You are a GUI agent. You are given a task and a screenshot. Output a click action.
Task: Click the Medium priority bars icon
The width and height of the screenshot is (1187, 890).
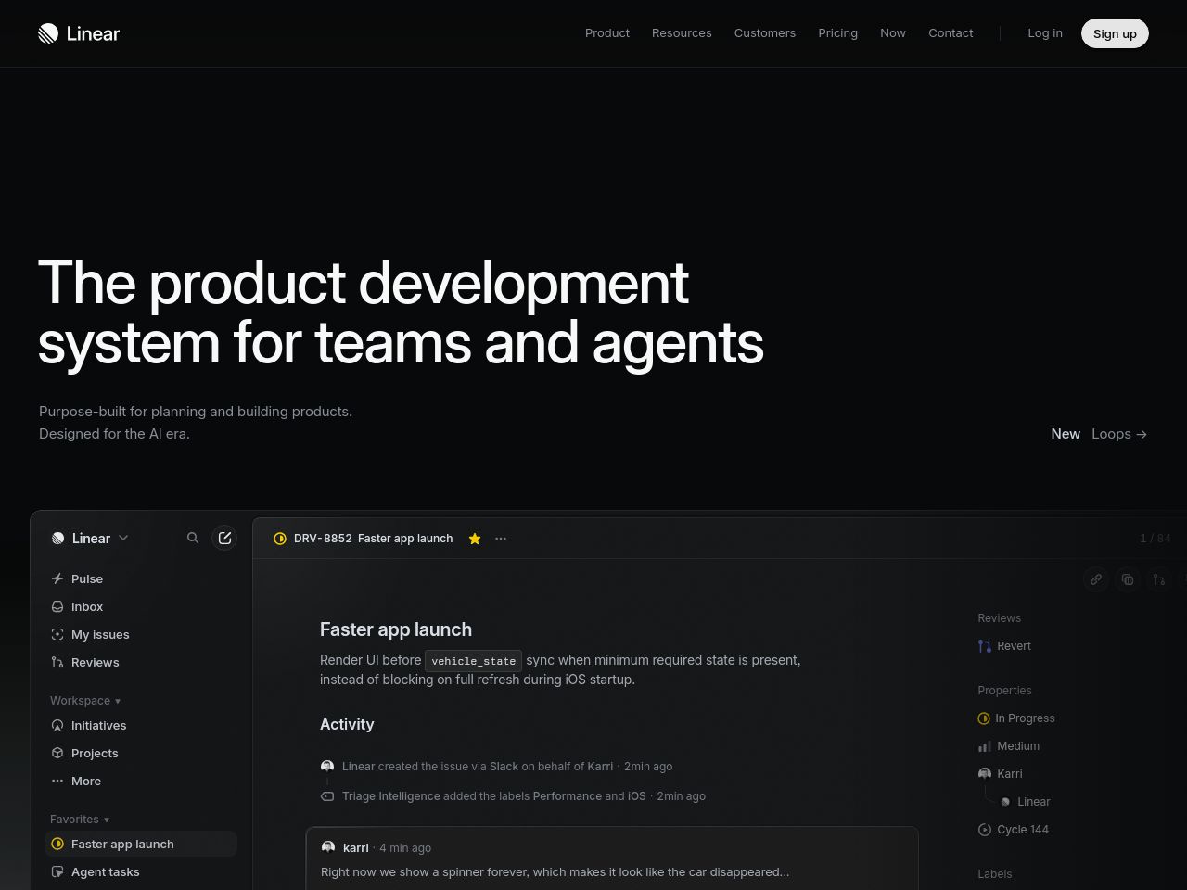click(x=985, y=746)
